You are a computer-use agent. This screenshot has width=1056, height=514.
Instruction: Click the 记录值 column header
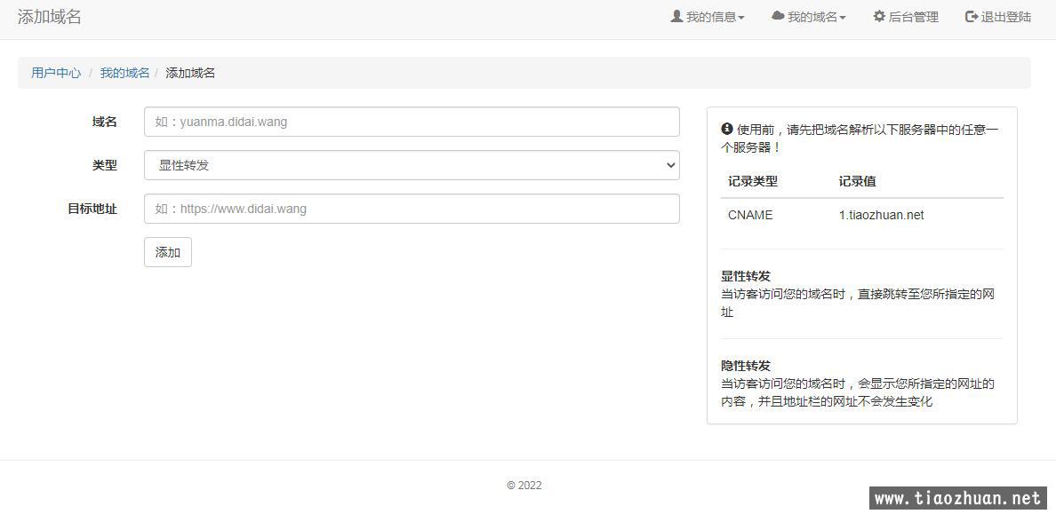tap(857, 181)
